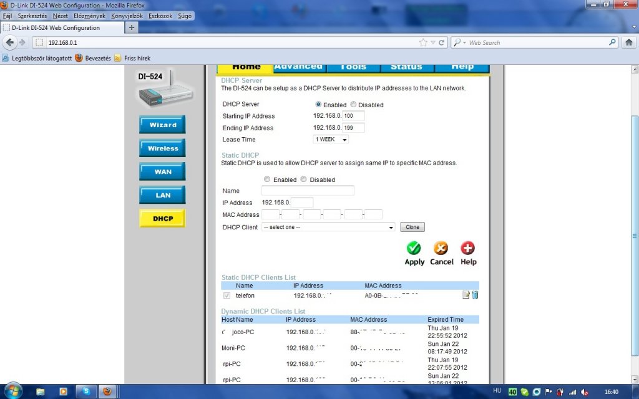639x399 pixels.
Task: Open the Friss hírek feed bookmark
Action: [x=132, y=58]
